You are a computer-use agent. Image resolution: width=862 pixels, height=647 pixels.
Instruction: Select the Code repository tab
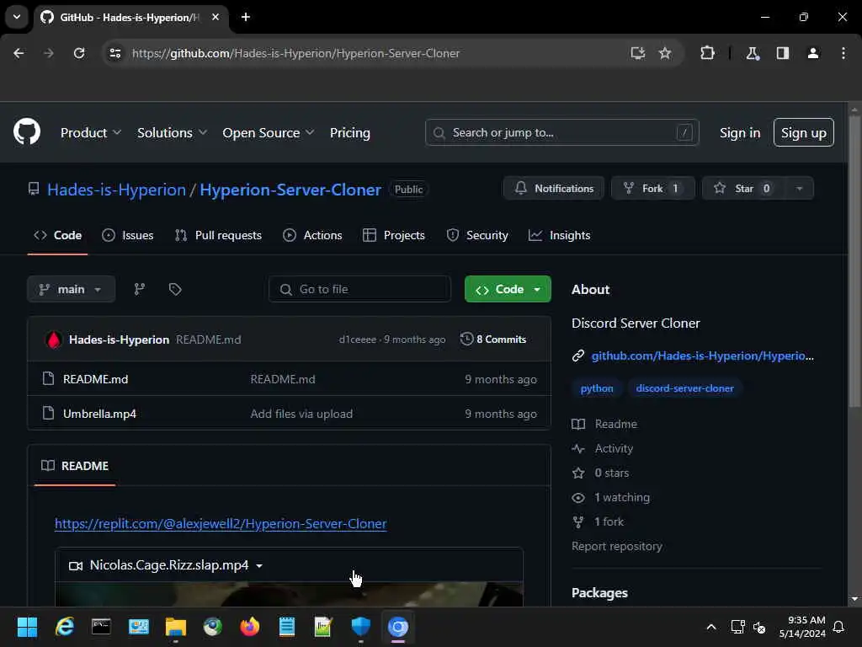(58, 235)
